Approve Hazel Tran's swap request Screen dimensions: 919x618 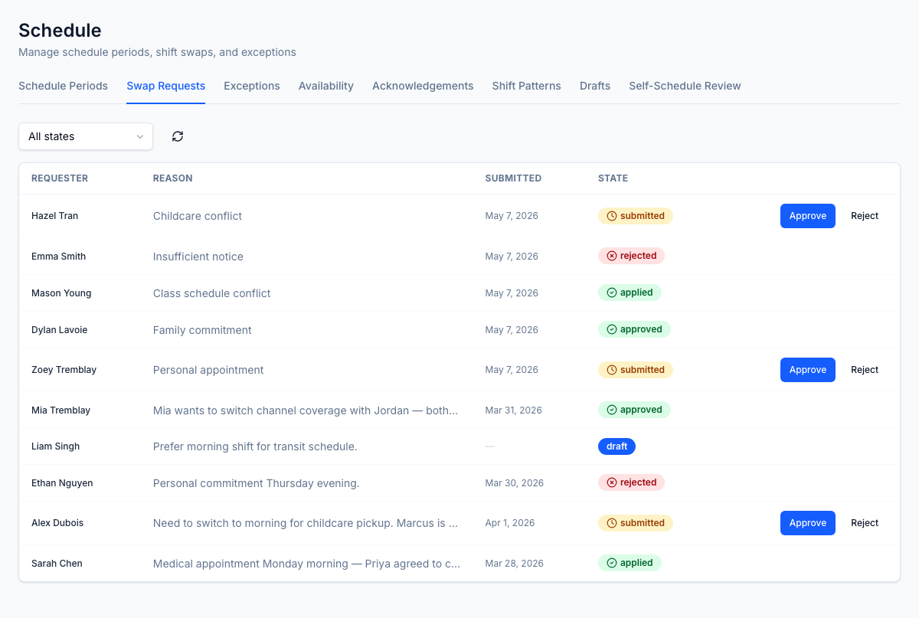pyautogui.click(x=808, y=216)
